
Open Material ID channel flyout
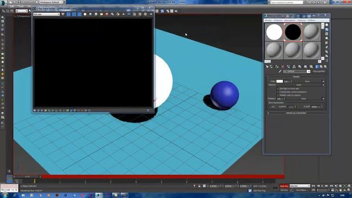pyautogui.click(x=305, y=67)
